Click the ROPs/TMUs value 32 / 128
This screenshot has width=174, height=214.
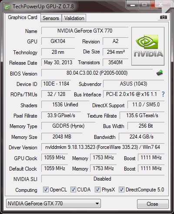56,94
